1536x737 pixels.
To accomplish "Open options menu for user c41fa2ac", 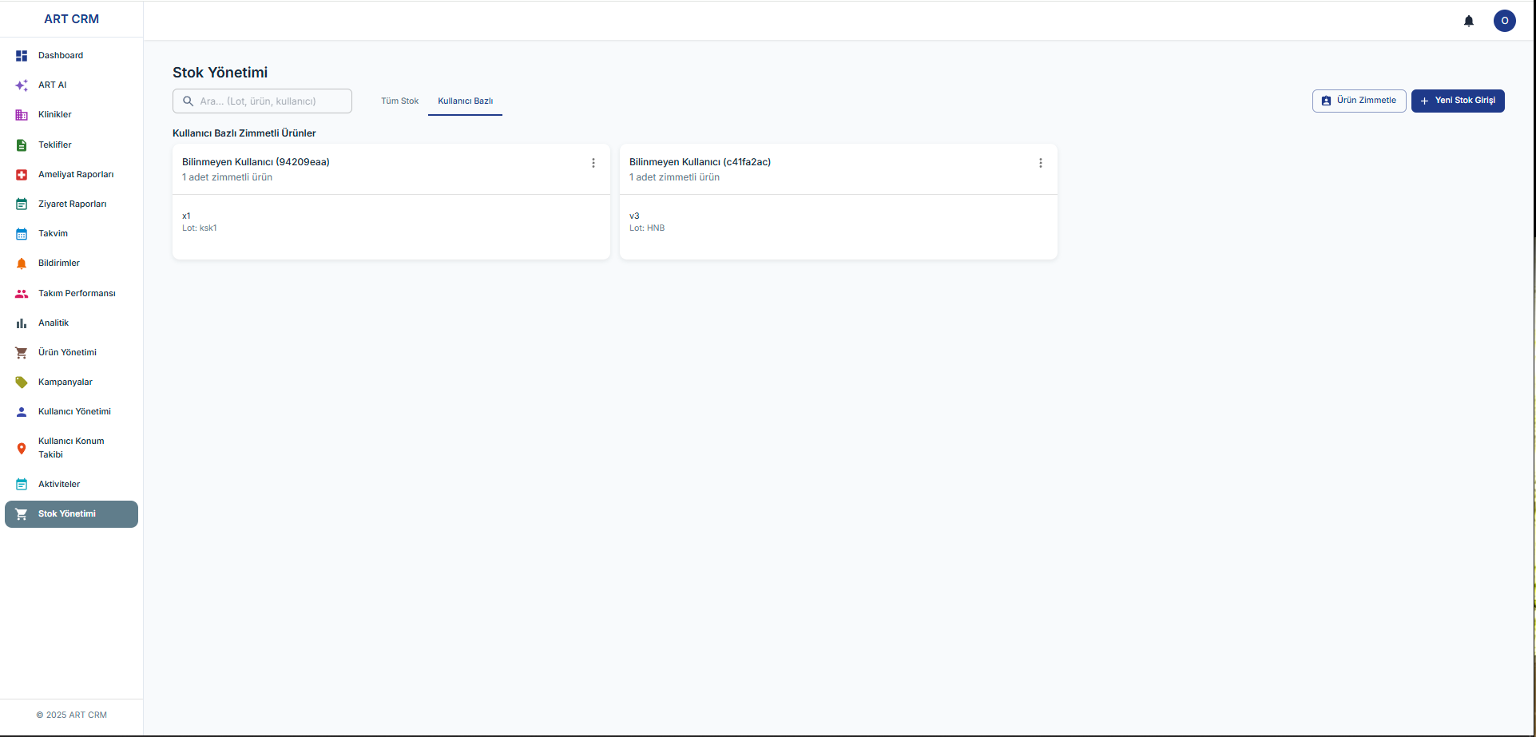I will (1040, 163).
